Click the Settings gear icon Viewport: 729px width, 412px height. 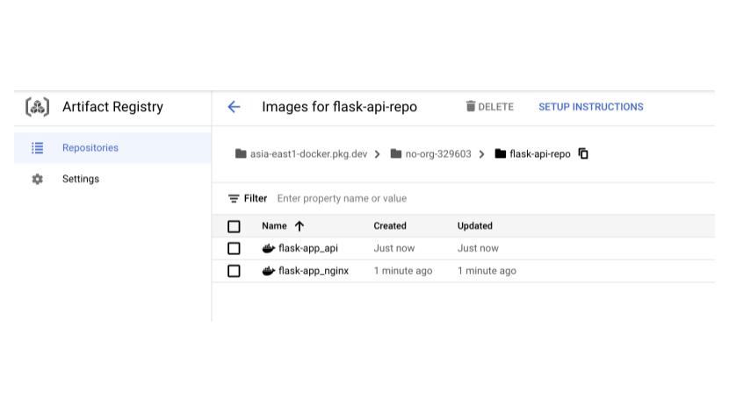click(37, 179)
